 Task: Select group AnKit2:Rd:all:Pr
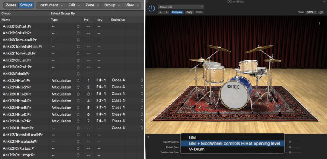(x=16, y=74)
